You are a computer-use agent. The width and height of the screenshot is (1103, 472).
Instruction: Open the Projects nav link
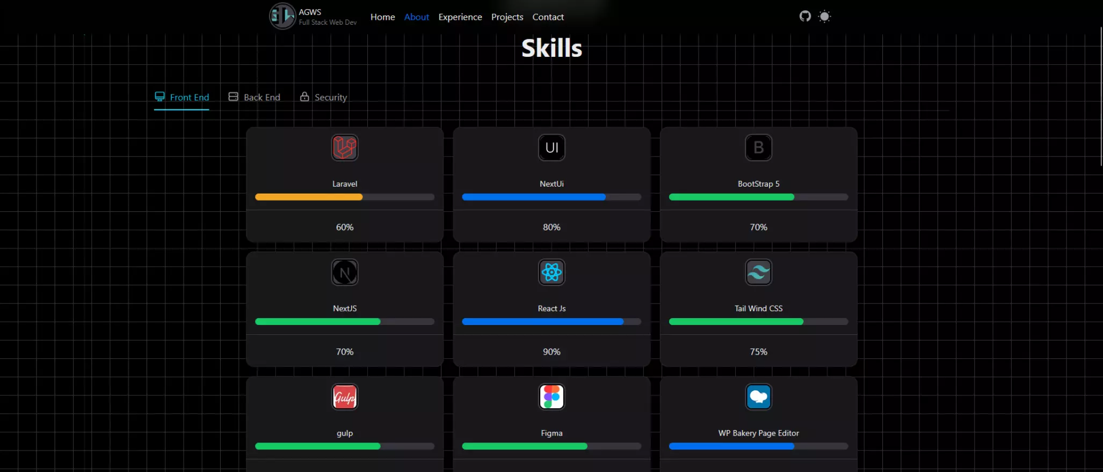pos(507,17)
